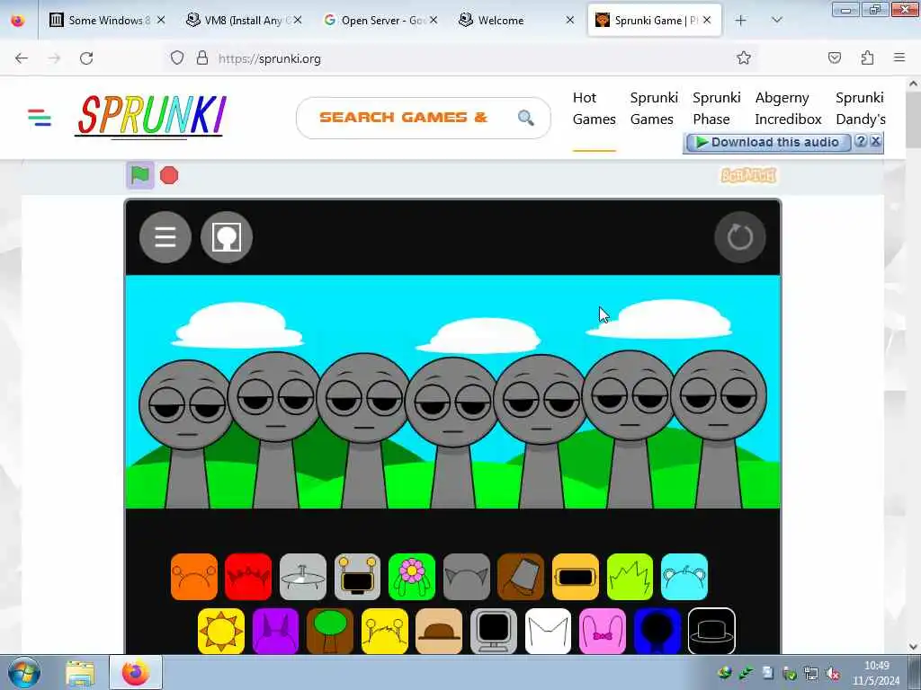The height and width of the screenshot is (690, 921).
Task: Go back with browser back arrow
Action: [22, 58]
